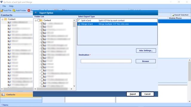Viewport: 191px width, 107px height.
Task: Check the topmost unchecked contact checkbox in Folder List
Action: pos(42,70)
